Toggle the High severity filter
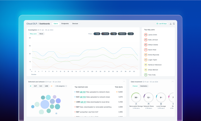Image resolution: width=201 pixels, height=121 pixels. (114, 34)
